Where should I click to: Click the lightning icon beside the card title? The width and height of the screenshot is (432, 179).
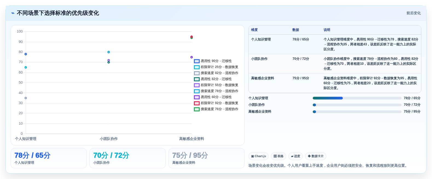13,13
